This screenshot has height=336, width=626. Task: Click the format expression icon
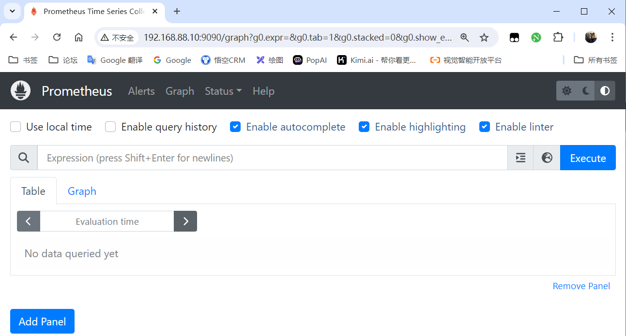point(520,158)
